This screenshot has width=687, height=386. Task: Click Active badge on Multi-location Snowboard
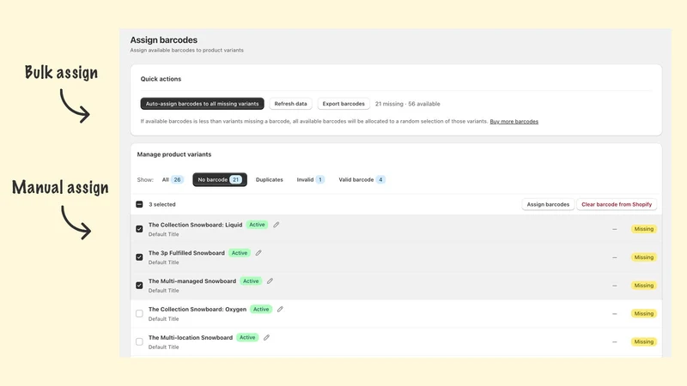(x=247, y=337)
